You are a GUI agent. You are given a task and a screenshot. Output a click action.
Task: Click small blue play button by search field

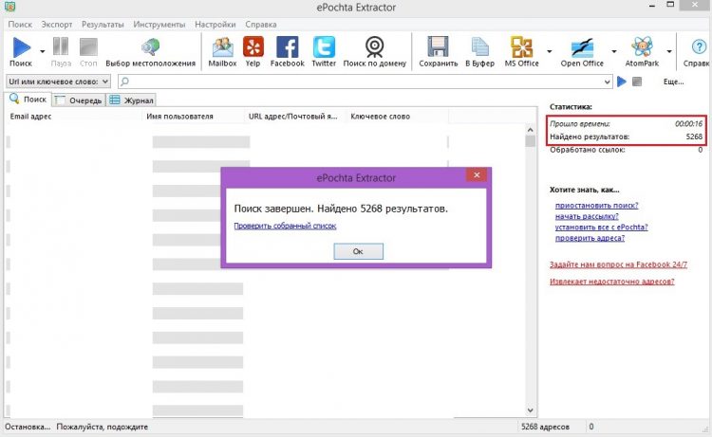(622, 82)
